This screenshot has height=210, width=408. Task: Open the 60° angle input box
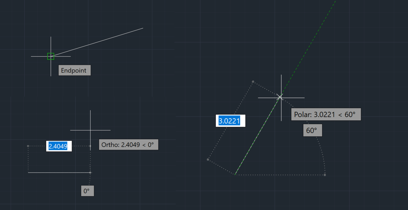[x=313, y=130]
